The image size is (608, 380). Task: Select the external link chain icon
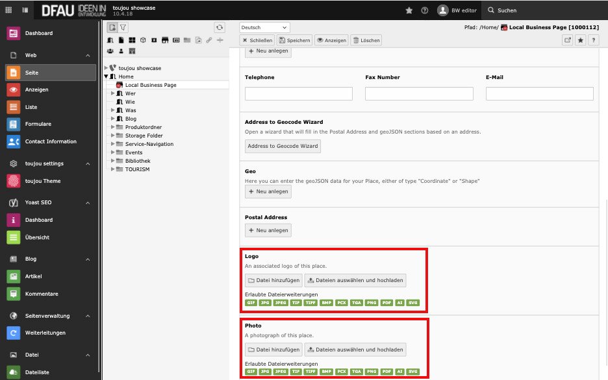(209, 40)
